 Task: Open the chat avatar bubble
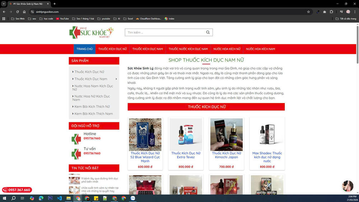[348, 185]
